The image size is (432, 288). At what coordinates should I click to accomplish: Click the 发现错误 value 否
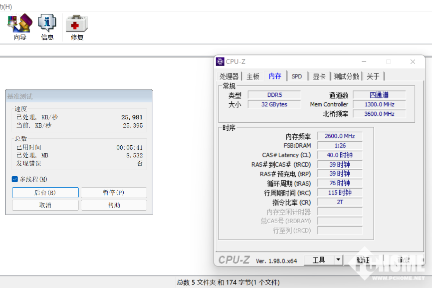[140, 163]
